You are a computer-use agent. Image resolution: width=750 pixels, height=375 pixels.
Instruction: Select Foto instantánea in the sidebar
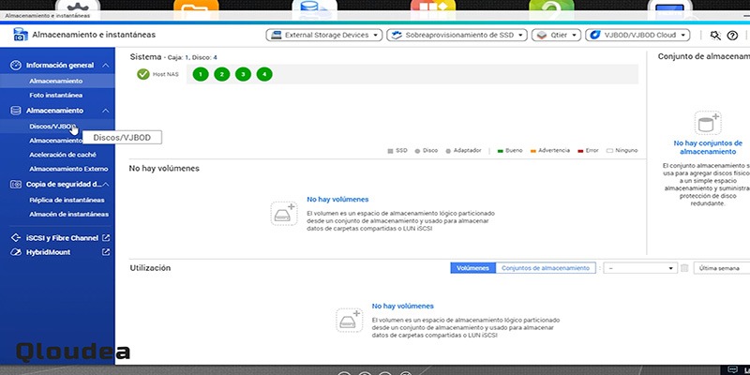point(57,96)
